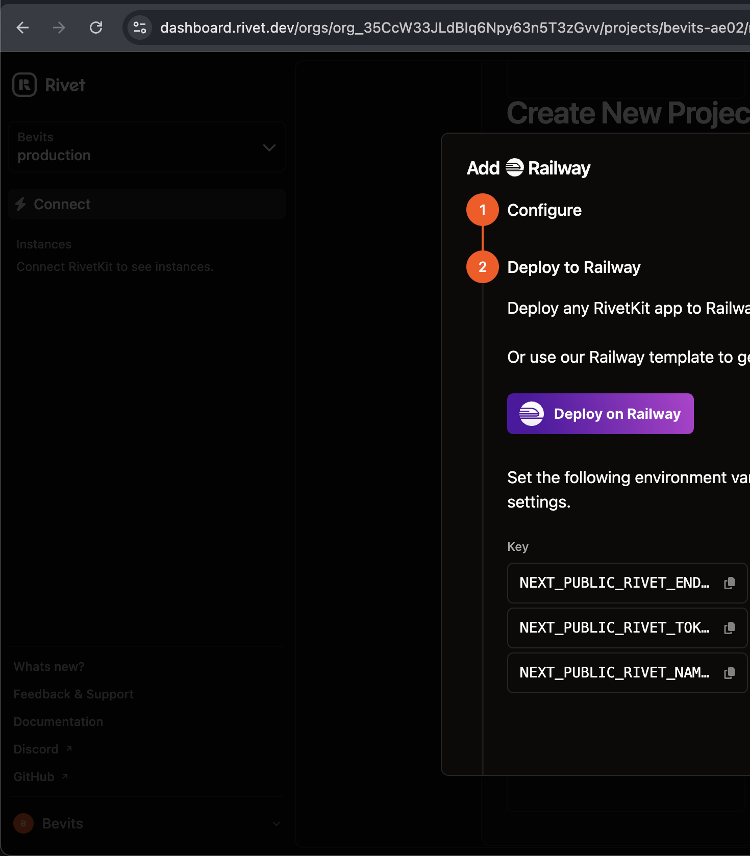Reload the current page
This screenshot has width=750, height=856.
point(96,28)
